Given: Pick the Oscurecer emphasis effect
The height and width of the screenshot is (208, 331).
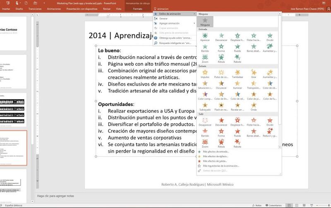Looking at the screenshot, I should 221,85.
